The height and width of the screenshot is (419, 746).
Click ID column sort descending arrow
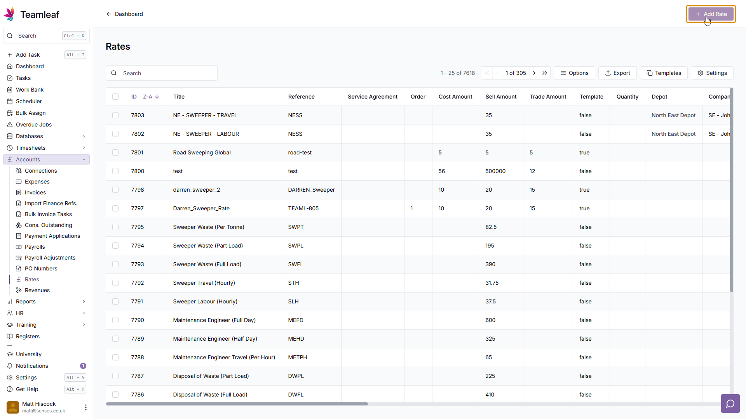click(157, 97)
